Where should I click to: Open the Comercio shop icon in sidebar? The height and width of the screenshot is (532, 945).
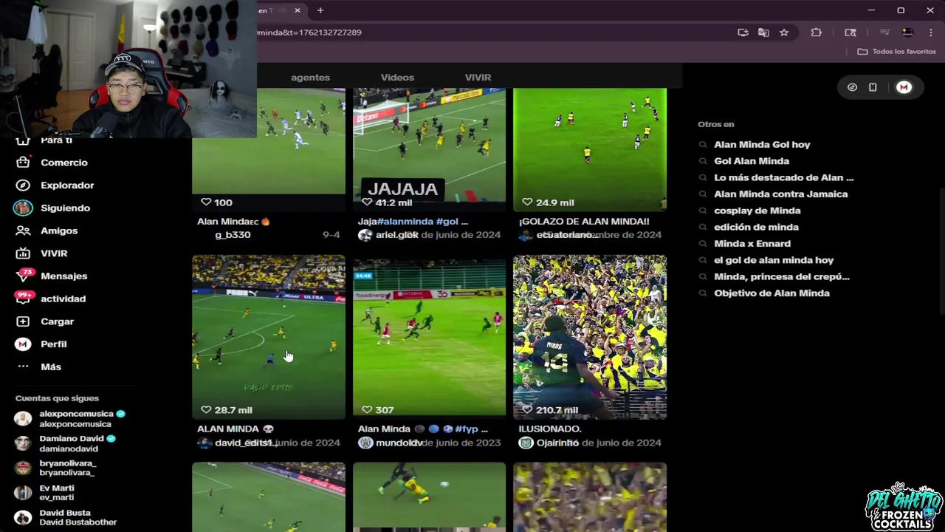(23, 163)
